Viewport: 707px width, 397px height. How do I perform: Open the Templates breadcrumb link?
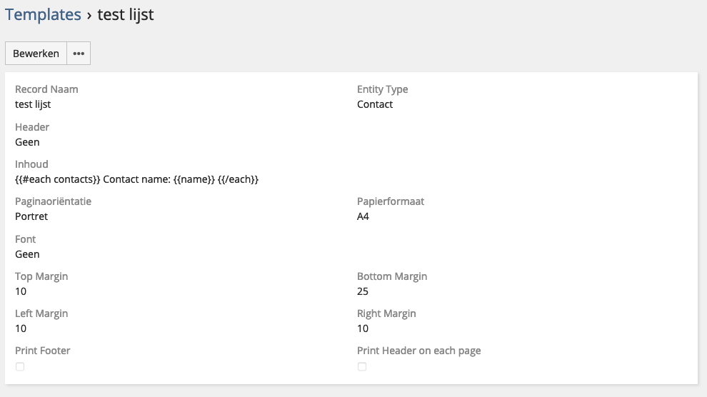point(44,14)
